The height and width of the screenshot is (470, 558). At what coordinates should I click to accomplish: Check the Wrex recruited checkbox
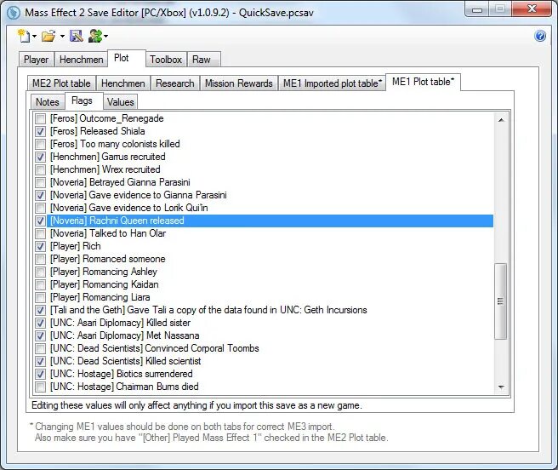point(41,169)
